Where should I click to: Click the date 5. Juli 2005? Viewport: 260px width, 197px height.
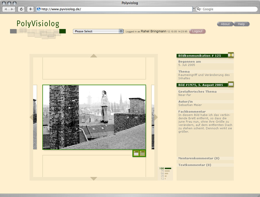[186, 65]
